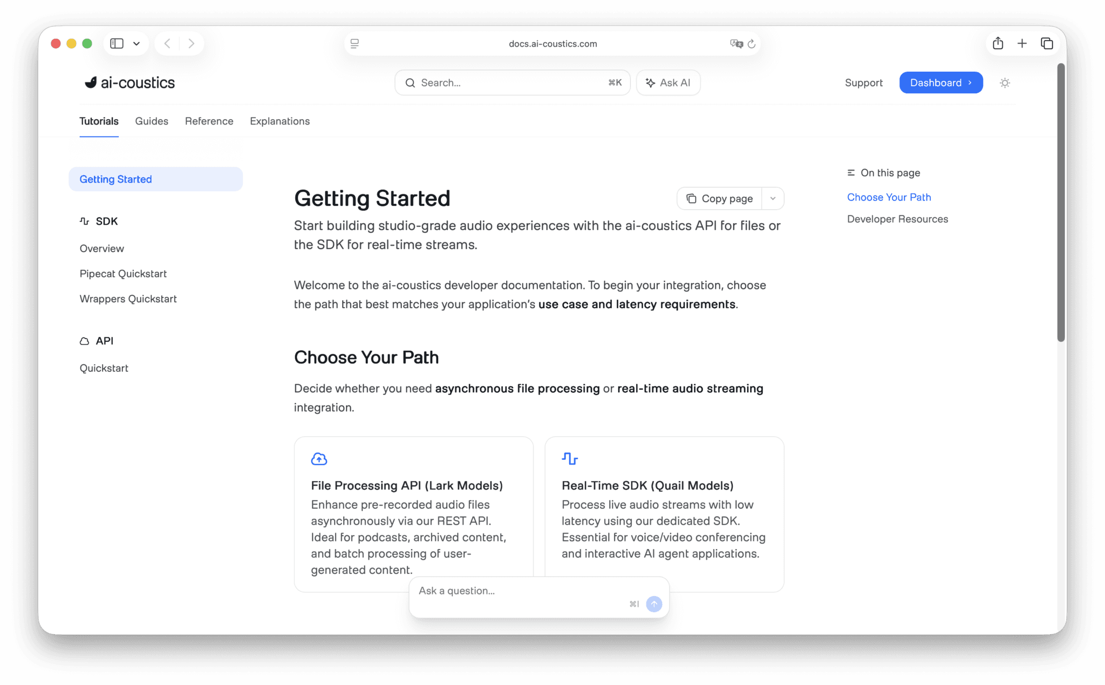The image size is (1105, 685).
Task: Click the send arrow in Ask box
Action: 654,604
